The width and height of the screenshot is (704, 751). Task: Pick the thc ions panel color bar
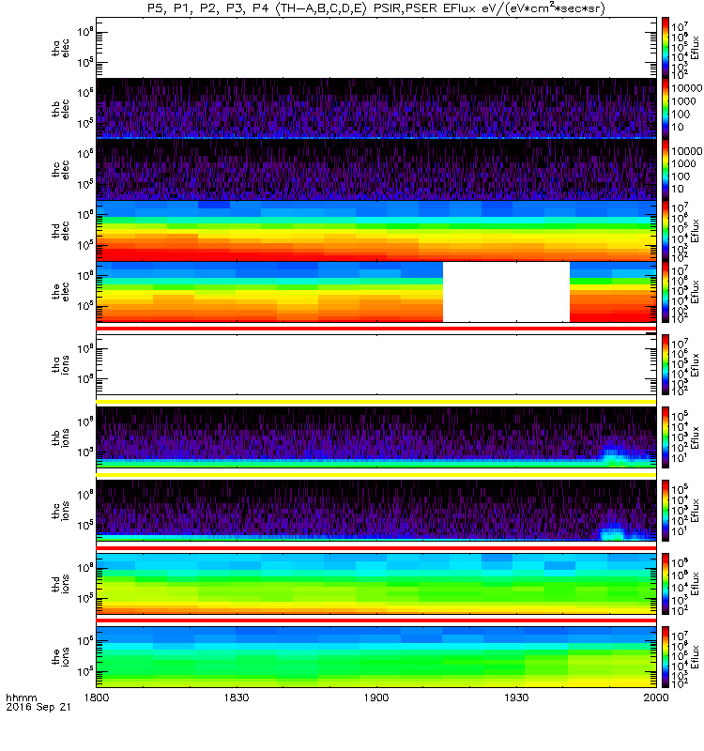pyautogui.click(x=666, y=511)
